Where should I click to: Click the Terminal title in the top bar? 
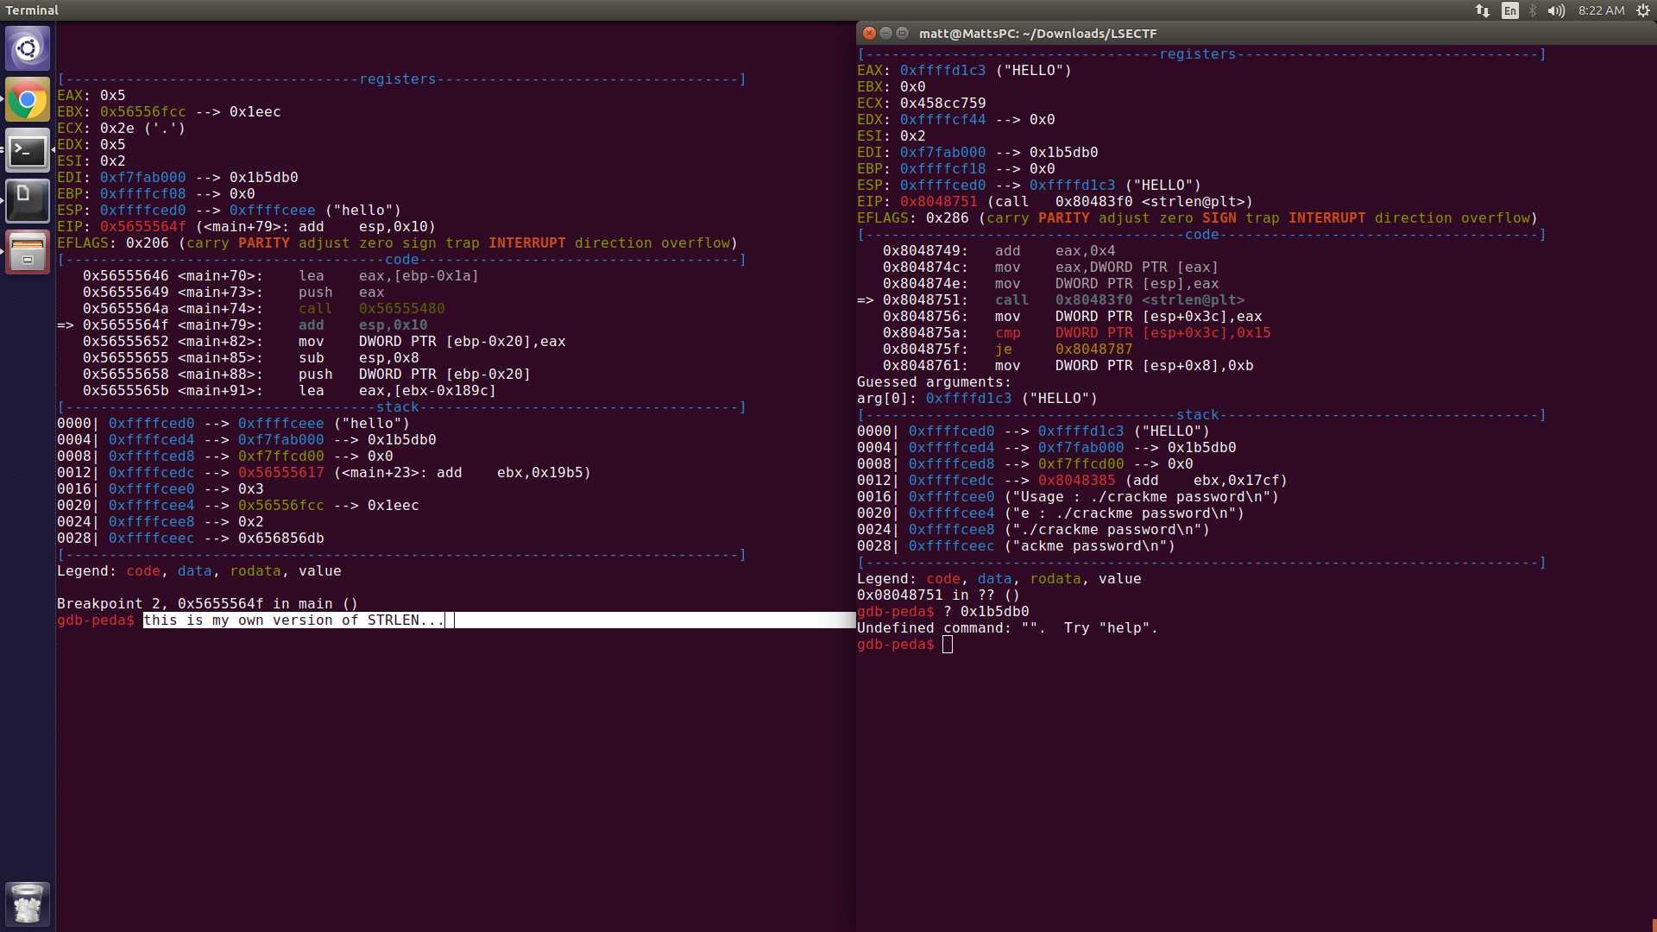[x=32, y=10]
